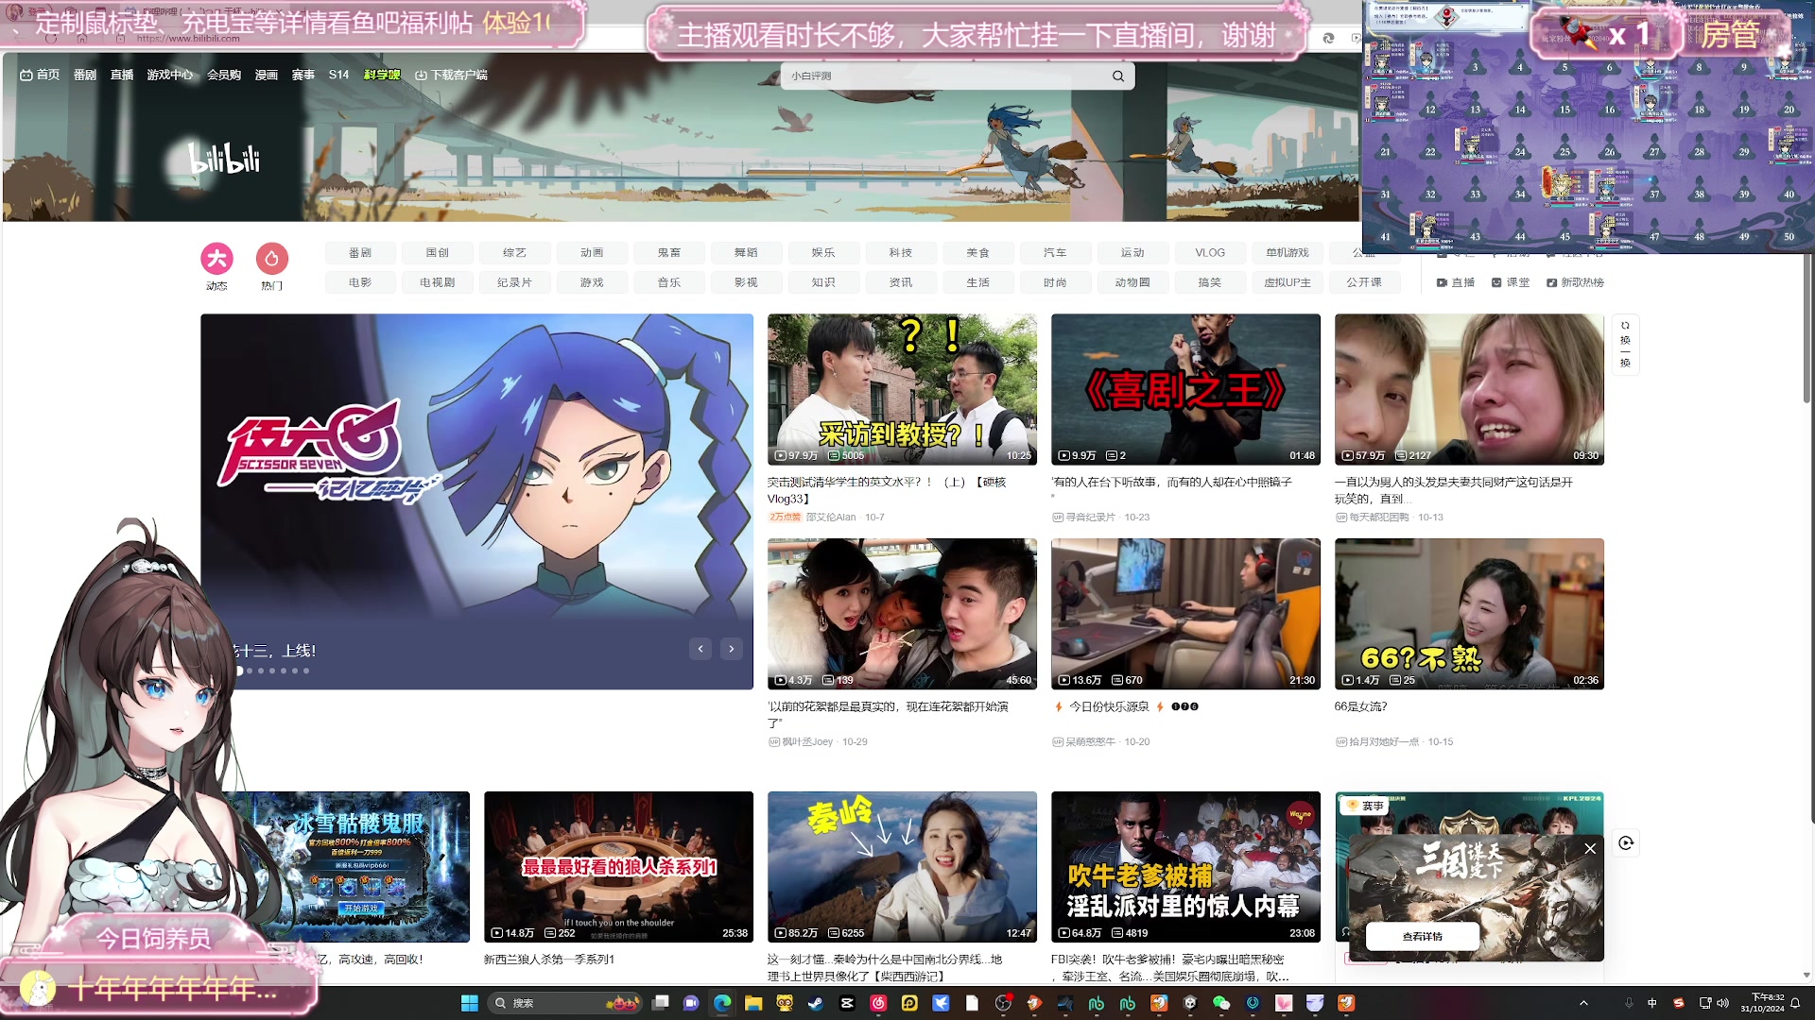1815x1020 pixels.
Task: Open WeChat in taskbar
Action: [x=1221, y=1003]
